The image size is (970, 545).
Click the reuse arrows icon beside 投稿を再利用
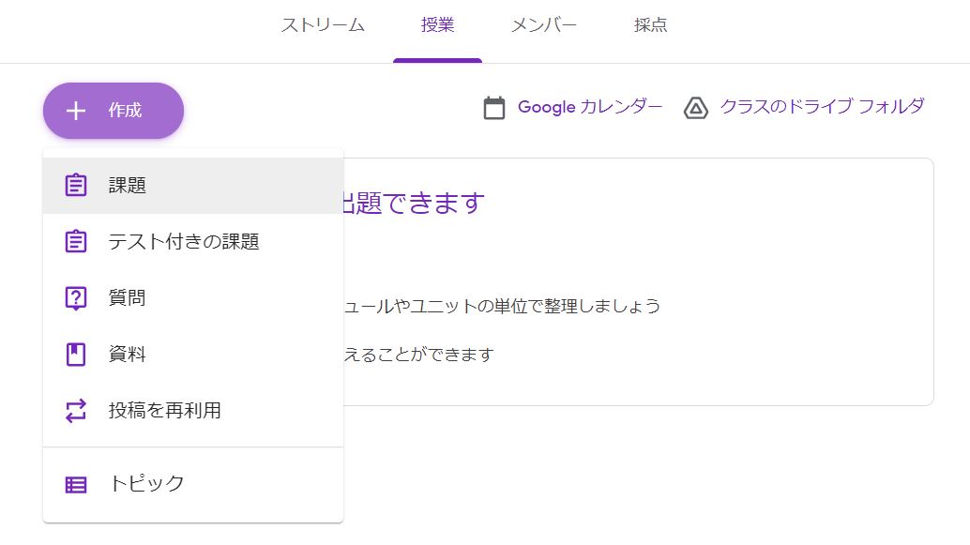click(x=75, y=410)
